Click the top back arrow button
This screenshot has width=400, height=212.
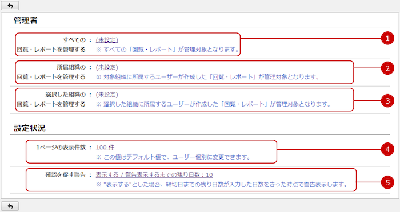pyautogui.click(x=10, y=6)
